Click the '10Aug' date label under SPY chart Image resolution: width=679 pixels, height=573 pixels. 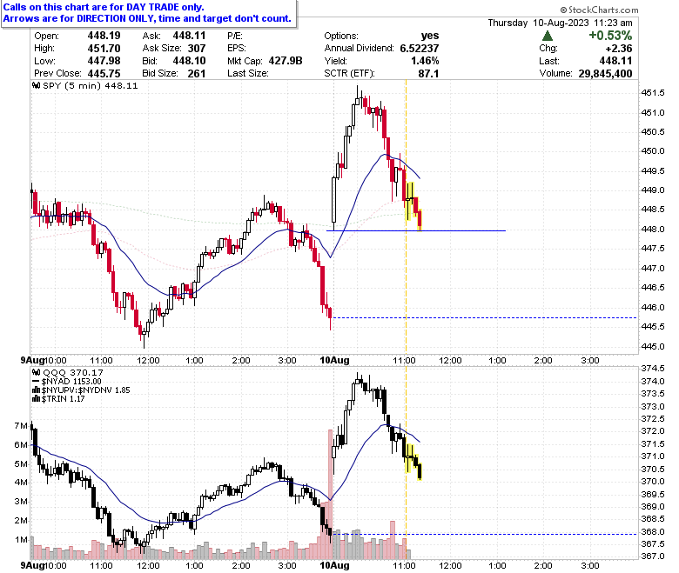point(334,360)
